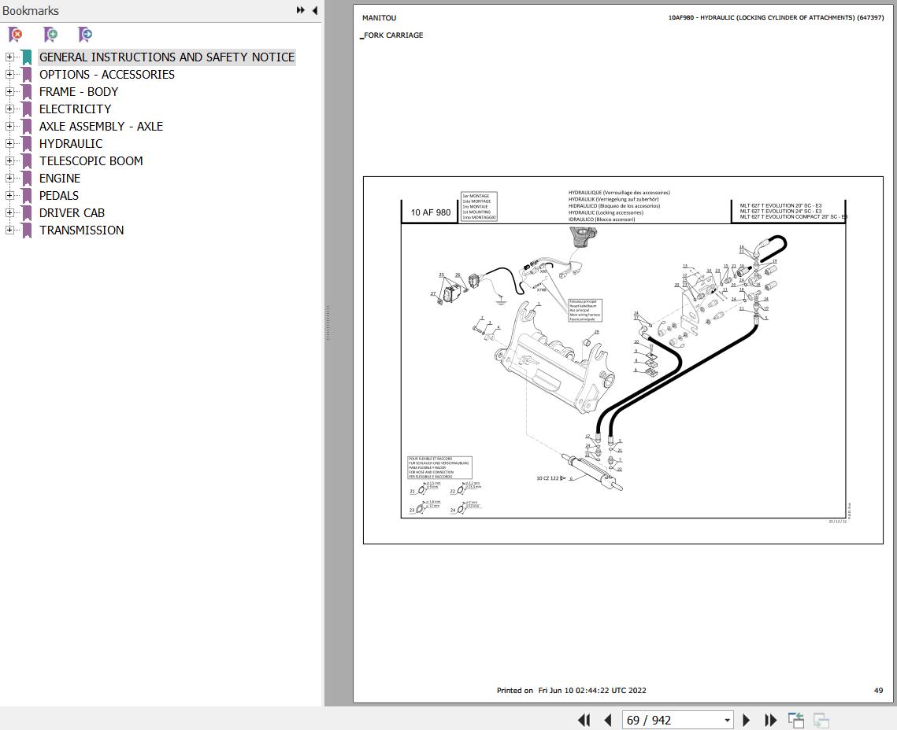Collapse the Bookmarks panel with left arrow
The width and height of the screenshot is (897, 730).
315,10
